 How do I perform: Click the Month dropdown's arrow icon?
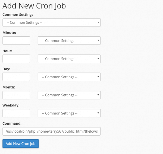click(x=98, y=95)
